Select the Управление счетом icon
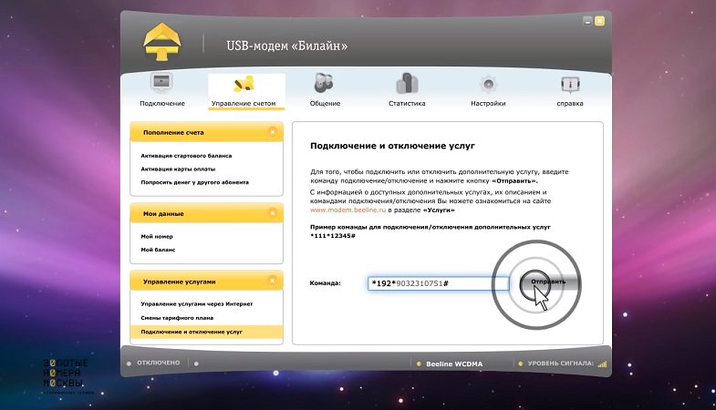 244,84
